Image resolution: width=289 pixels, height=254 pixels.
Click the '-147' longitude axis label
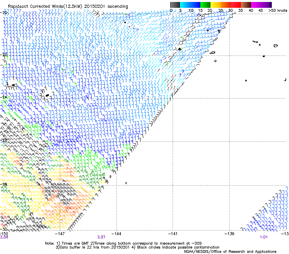[x=60, y=234]
